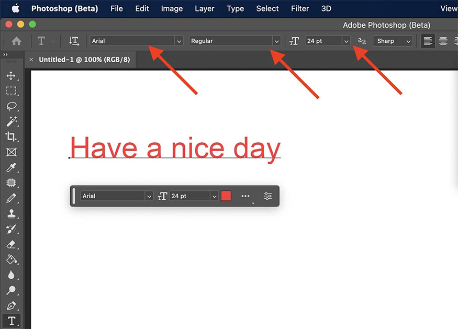The image size is (458, 329).
Task: Toggle text orientation in the options bar
Action: [74, 41]
